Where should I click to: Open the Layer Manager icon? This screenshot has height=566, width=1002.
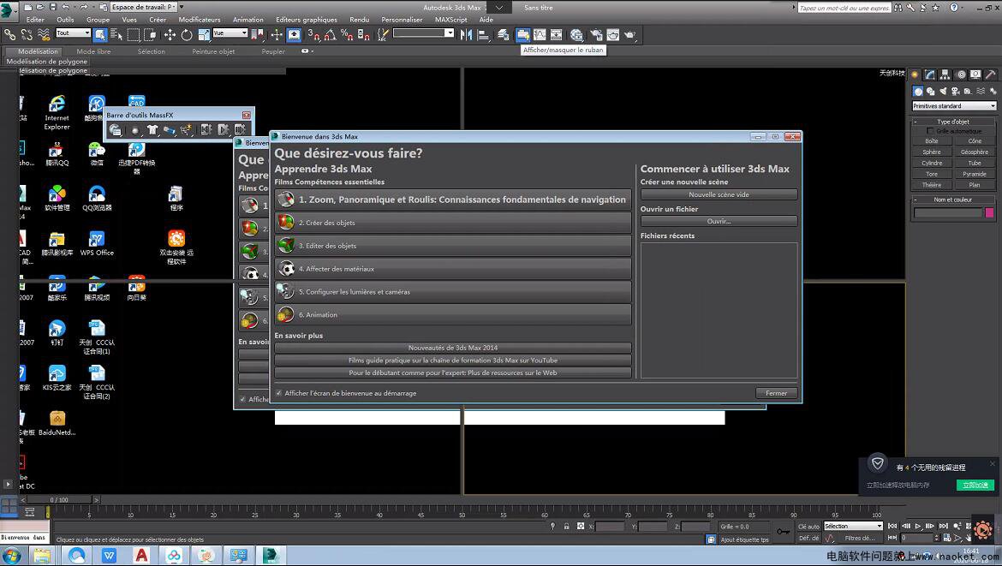pos(504,34)
